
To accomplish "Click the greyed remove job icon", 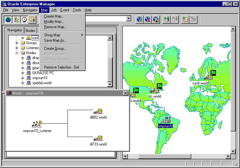I will point(175,19).
